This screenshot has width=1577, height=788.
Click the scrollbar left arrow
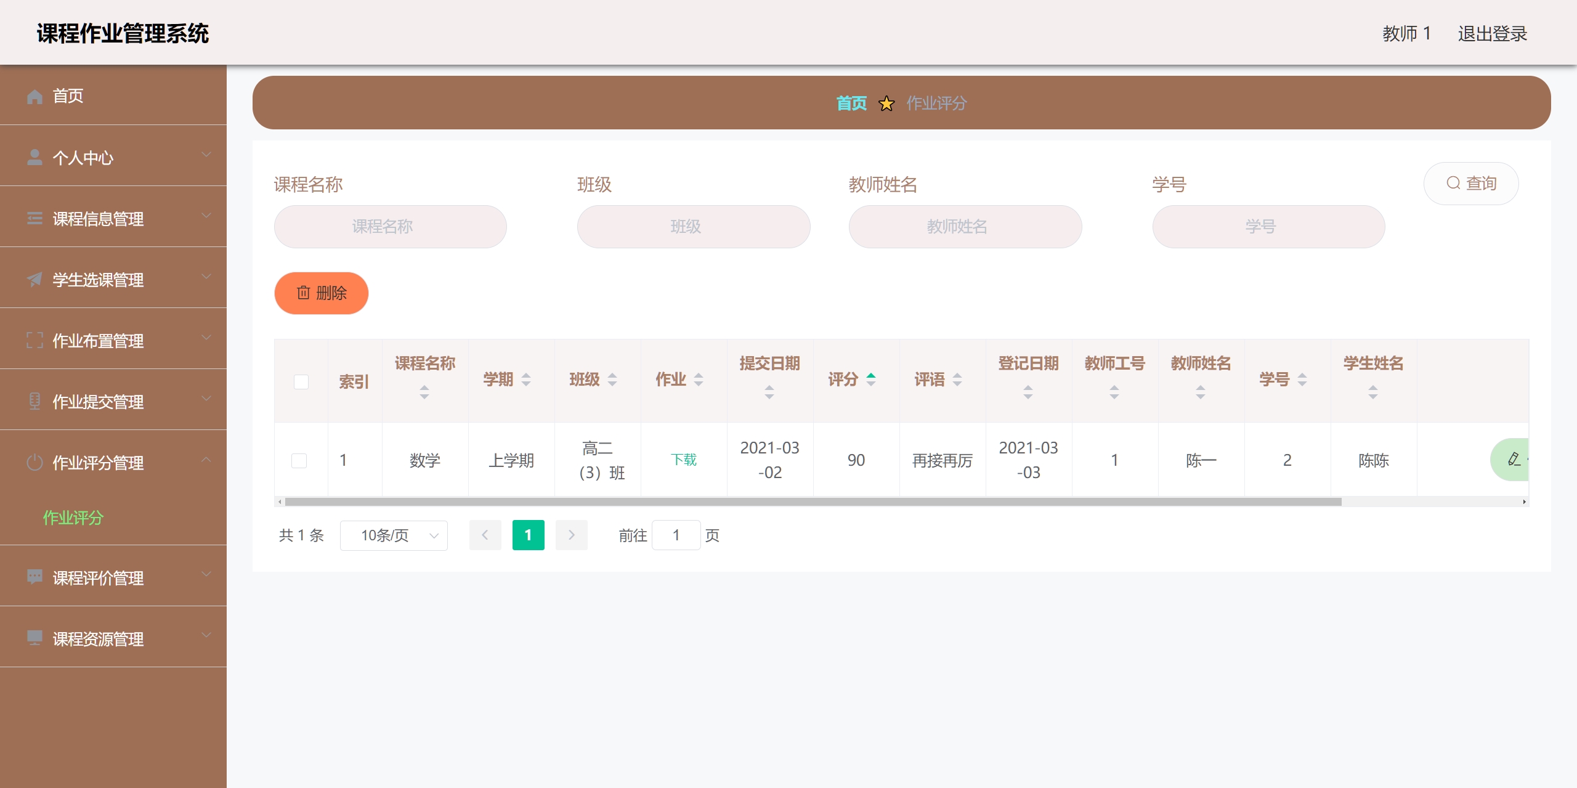click(x=279, y=502)
